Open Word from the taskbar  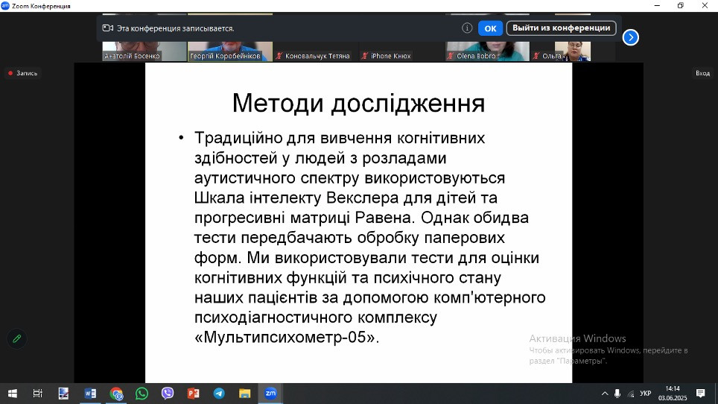coord(90,394)
